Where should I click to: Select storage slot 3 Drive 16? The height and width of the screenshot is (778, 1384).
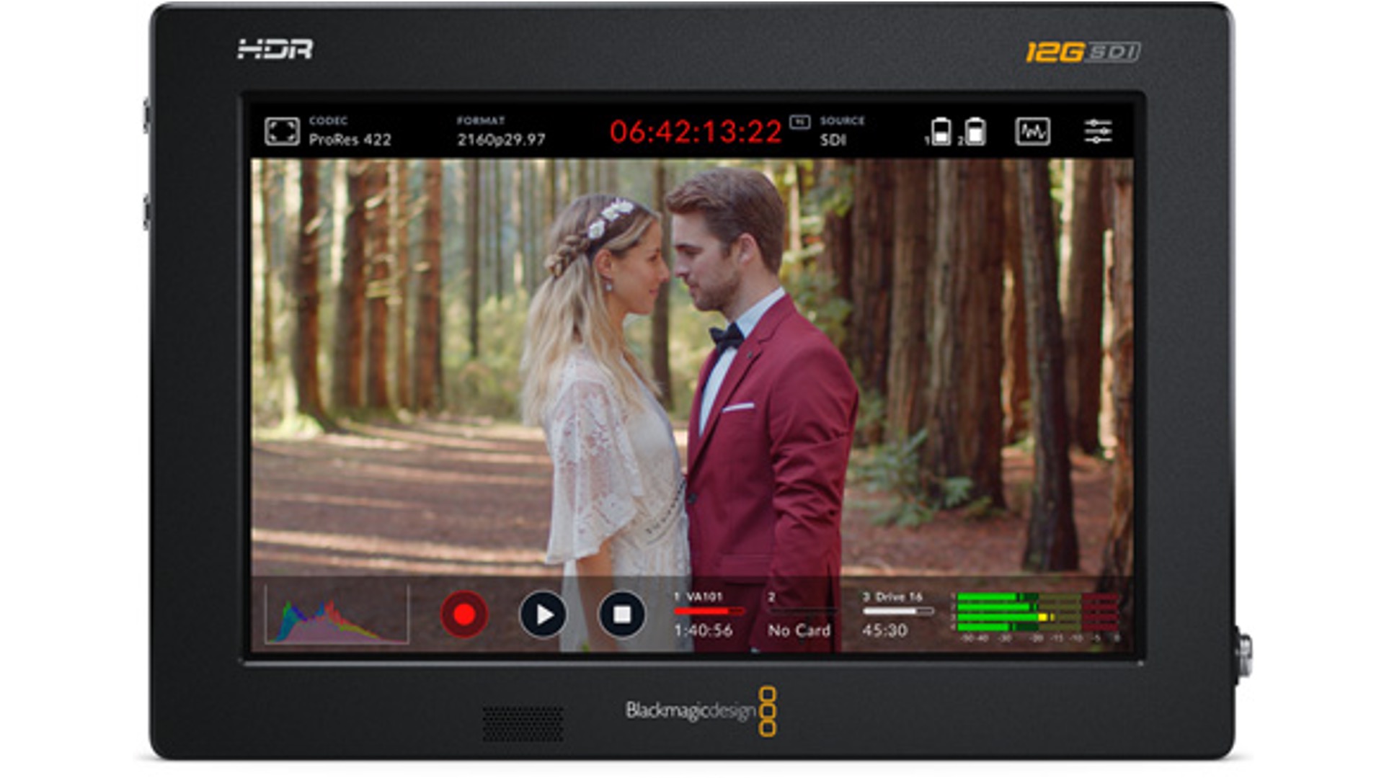tap(897, 614)
